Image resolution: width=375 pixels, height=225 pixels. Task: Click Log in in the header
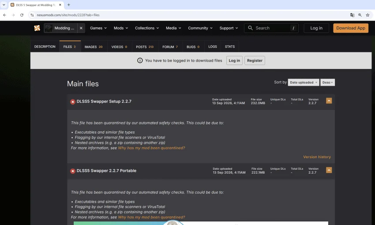316,28
